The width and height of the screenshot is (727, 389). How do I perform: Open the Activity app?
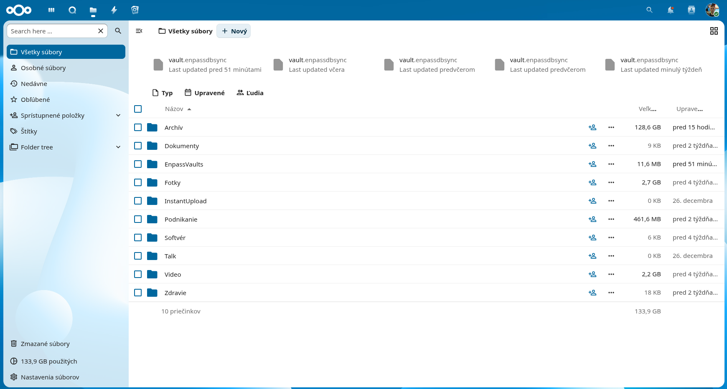(114, 10)
